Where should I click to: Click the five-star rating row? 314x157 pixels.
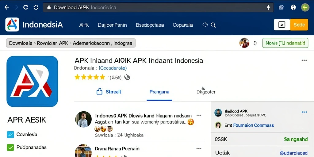90,77
